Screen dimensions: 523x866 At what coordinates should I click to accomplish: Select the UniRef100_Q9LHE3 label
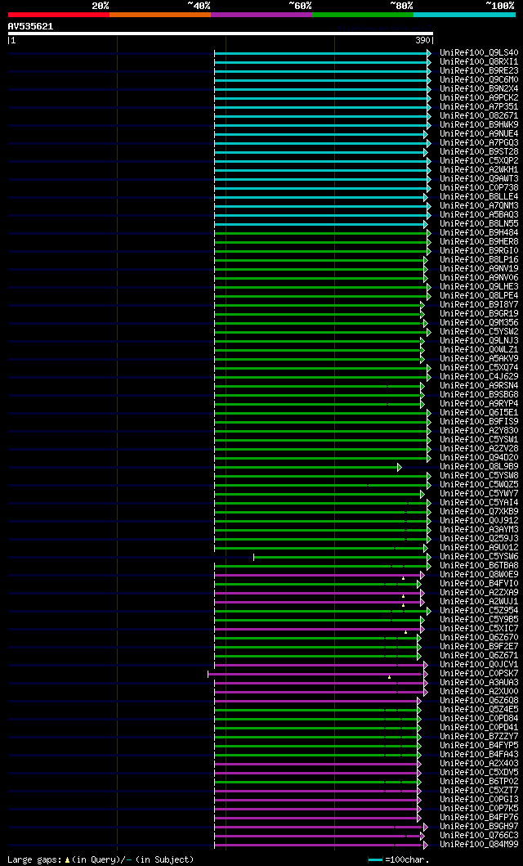pos(480,287)
